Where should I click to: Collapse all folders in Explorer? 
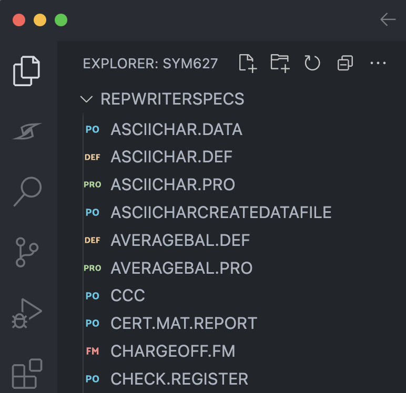[345, 64]
